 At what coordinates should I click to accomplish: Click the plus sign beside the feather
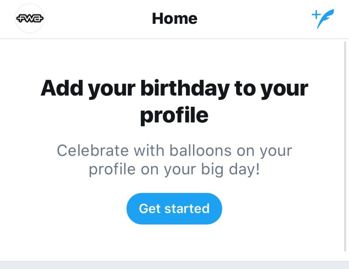[316, 15]
